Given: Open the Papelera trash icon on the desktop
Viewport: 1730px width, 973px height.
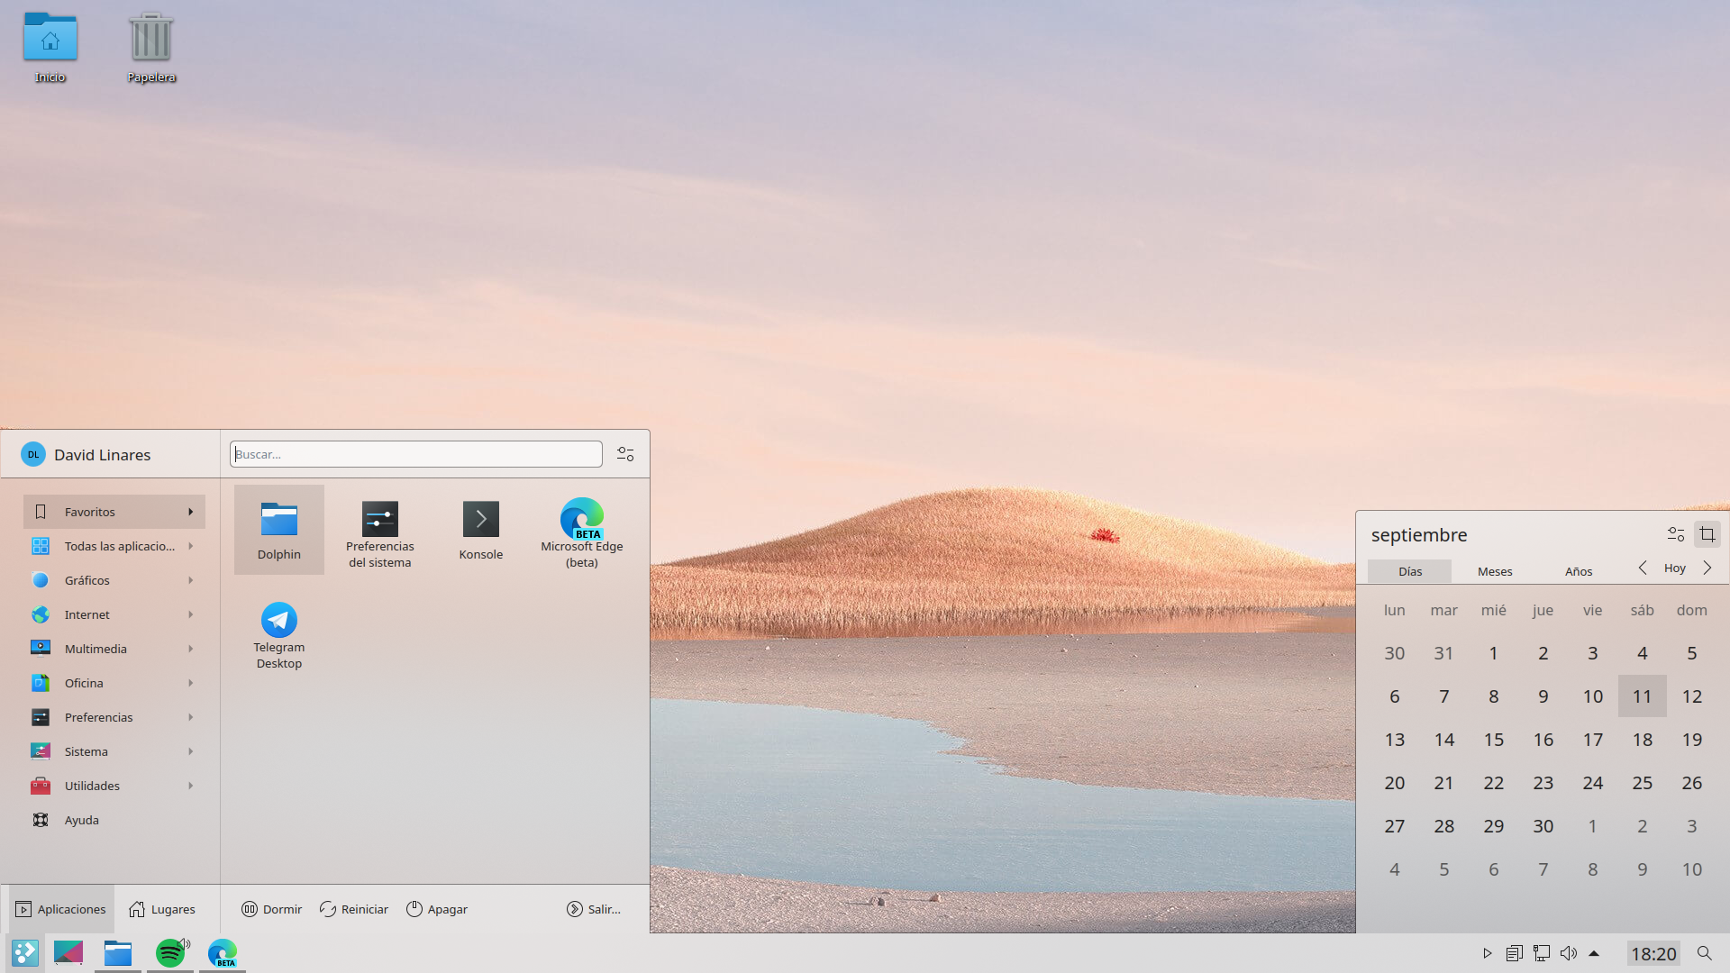Looking at the screenshot, I should click(150, 48).
